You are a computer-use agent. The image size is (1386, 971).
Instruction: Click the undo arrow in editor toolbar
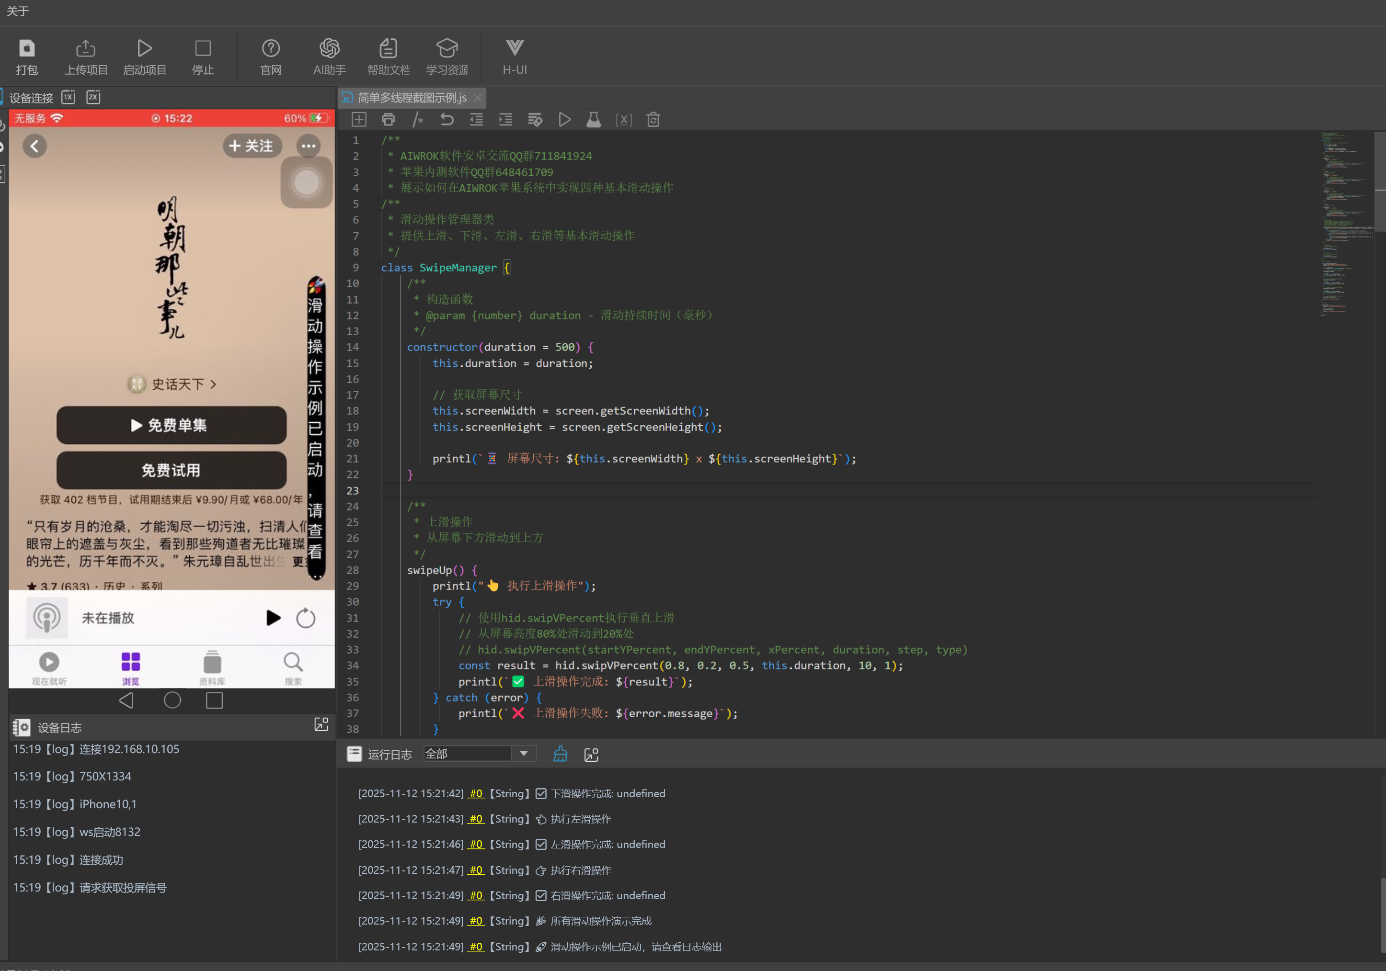(447, 119)
